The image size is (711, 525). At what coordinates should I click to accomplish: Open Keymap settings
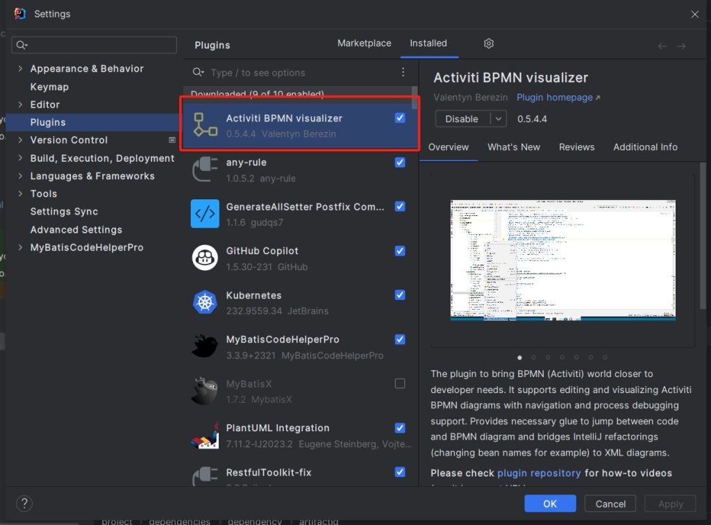(x=49, y=87)
